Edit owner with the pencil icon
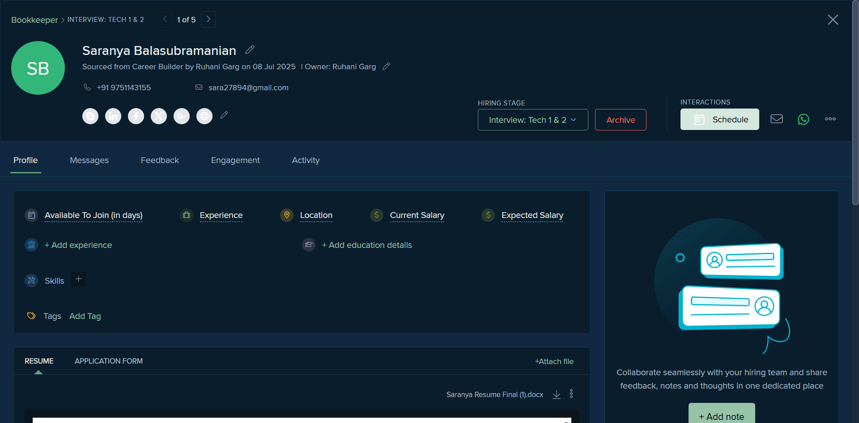 (x=387, y=66)
